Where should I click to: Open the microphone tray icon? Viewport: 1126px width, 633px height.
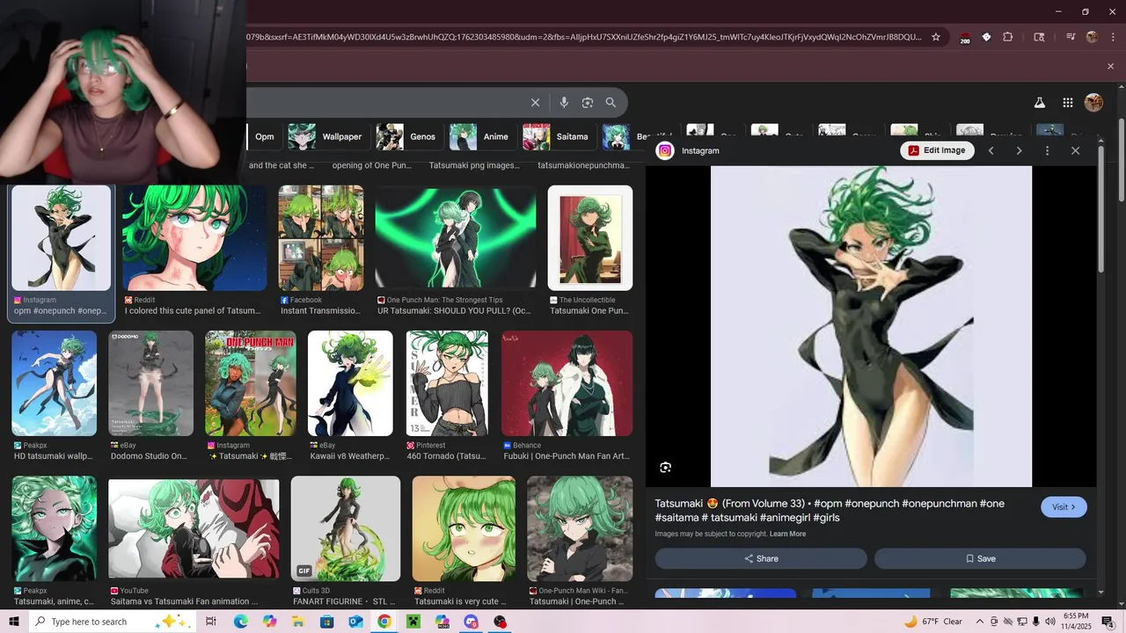tap(1035, 622)
